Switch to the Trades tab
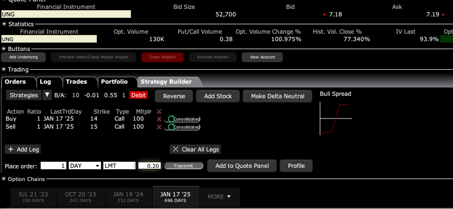This screenshot has height=209, width=453. pos(76,82)
